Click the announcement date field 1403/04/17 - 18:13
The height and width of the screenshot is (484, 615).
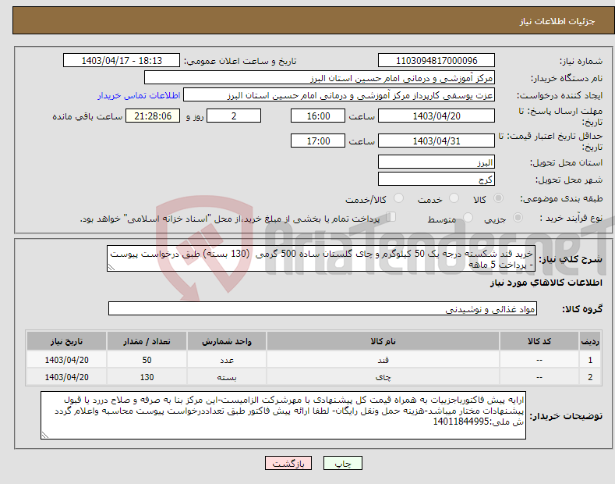point(121,61)
